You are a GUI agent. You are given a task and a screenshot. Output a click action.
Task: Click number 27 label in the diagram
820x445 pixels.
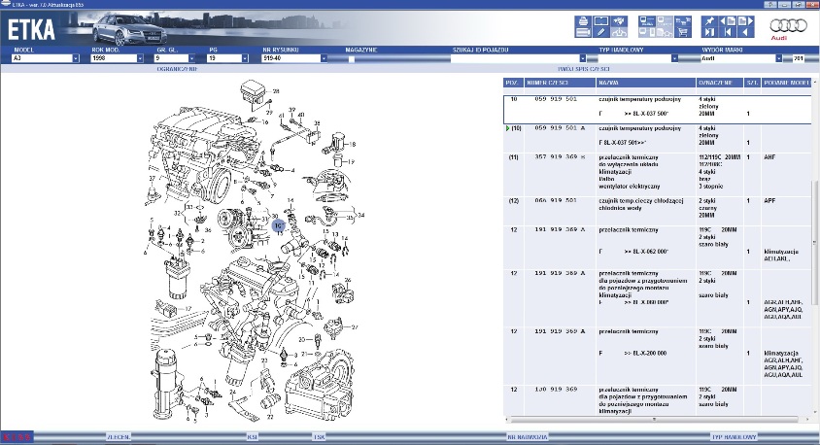point(355,327)
